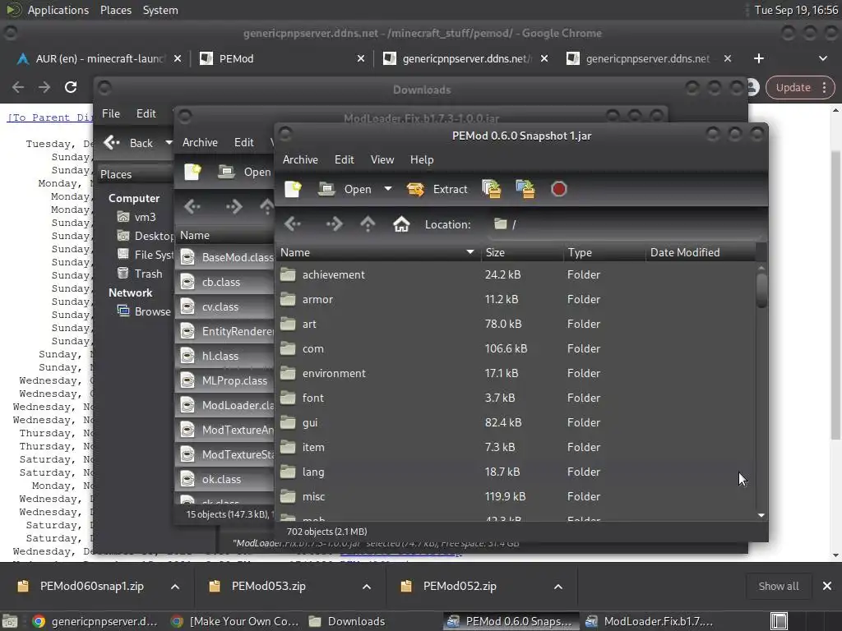
Task: Open Edit menu in ModLoader window
Action: (243, 142)
